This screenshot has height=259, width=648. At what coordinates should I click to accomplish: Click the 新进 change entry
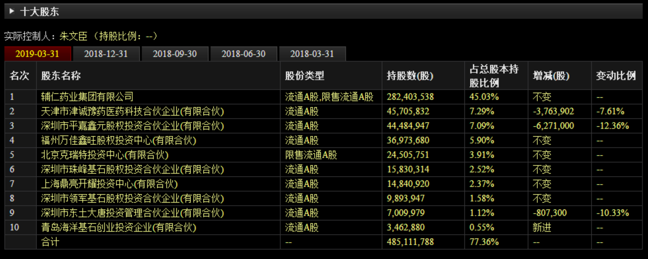tap(542, 227)
